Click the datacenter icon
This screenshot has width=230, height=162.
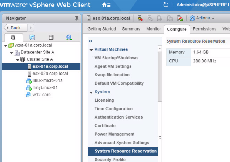[17, 53]
